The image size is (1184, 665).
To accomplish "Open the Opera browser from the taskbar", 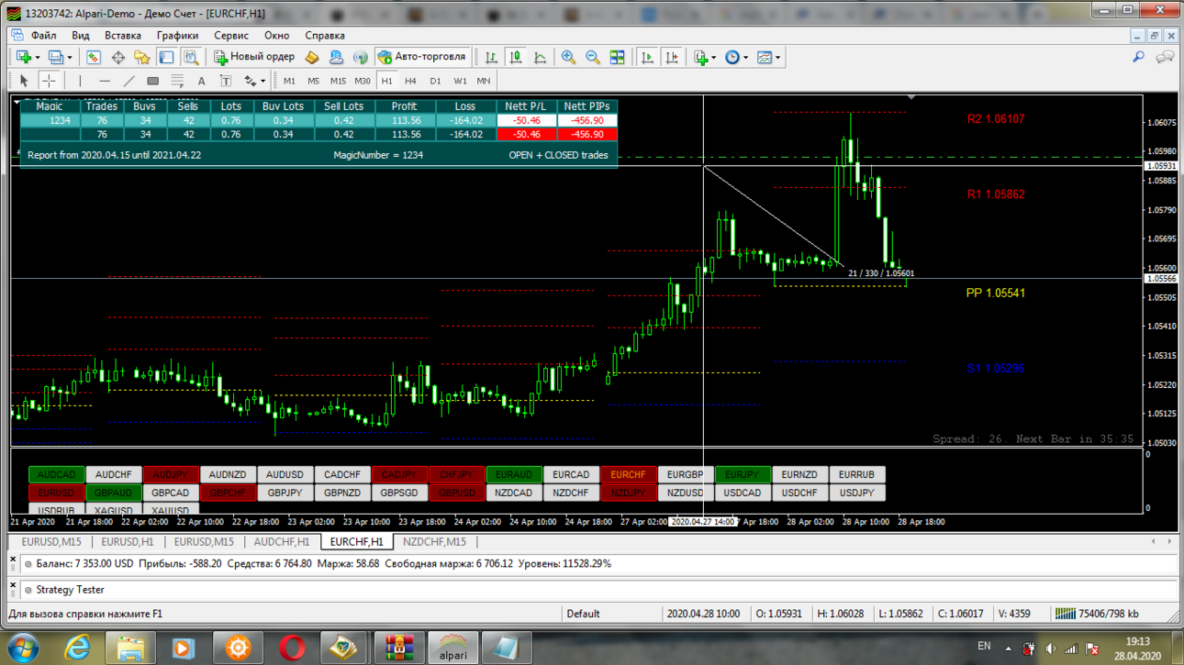I will tap(292, 648).
